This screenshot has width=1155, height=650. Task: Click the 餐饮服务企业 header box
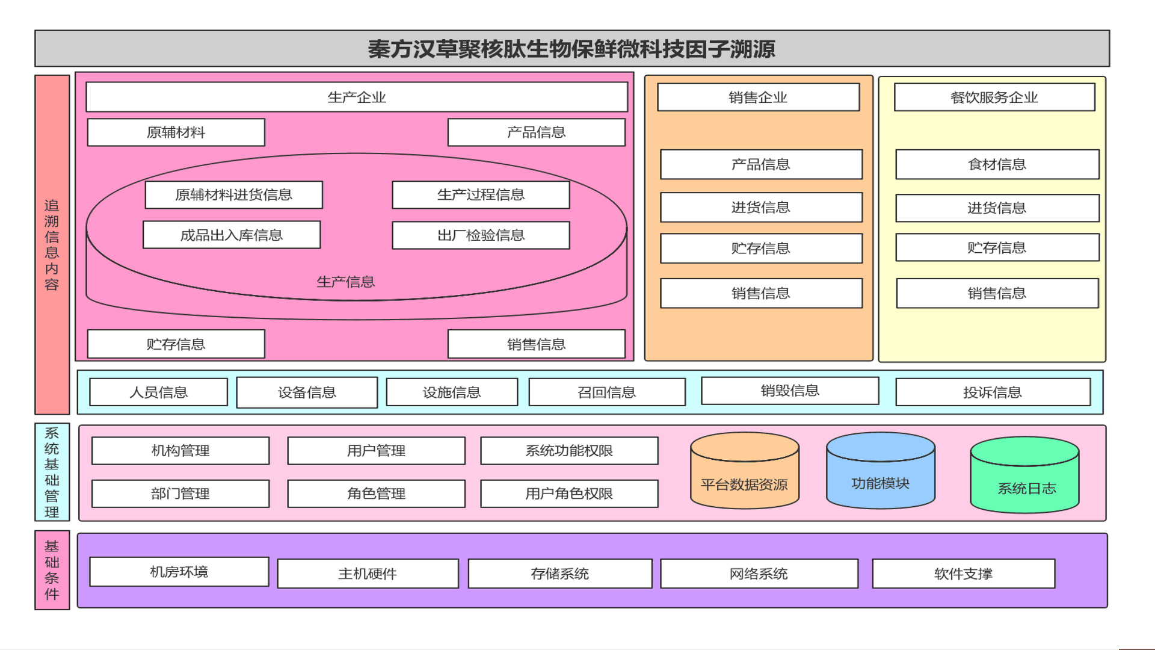(995, 97)
